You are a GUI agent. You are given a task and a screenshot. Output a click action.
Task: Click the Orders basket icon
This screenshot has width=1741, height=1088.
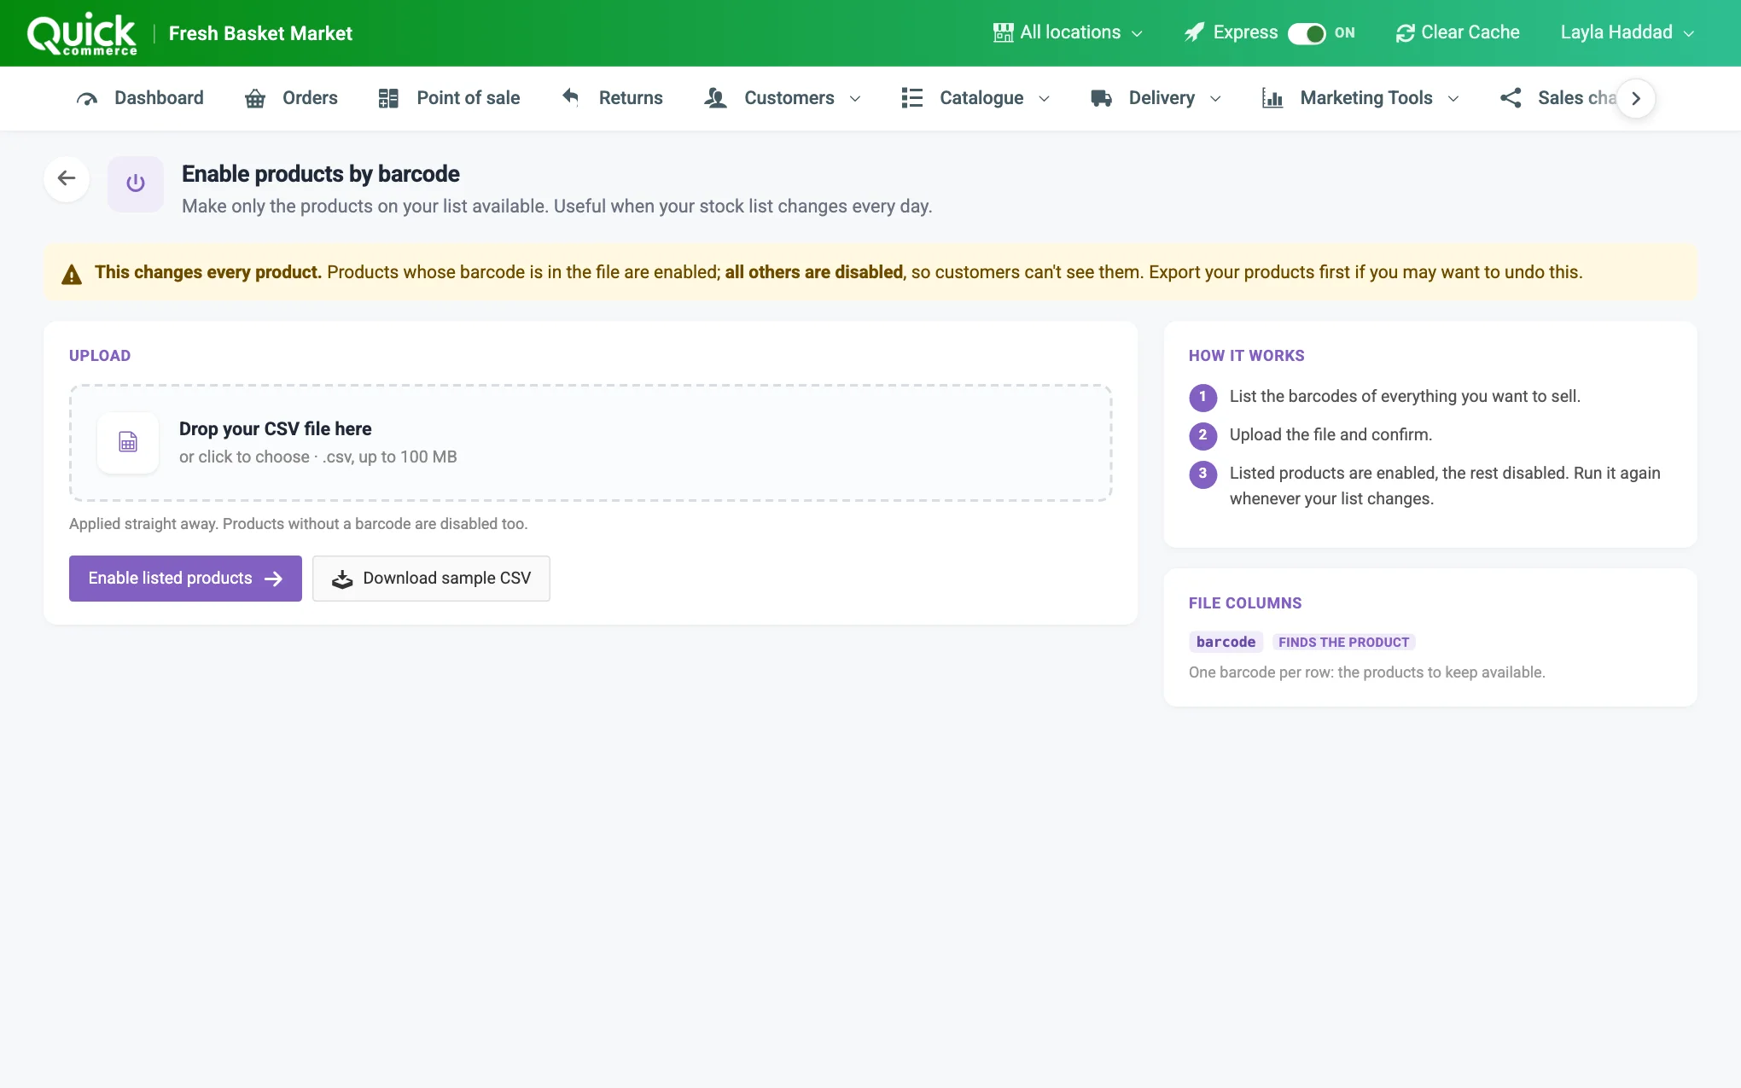[255, 98]
